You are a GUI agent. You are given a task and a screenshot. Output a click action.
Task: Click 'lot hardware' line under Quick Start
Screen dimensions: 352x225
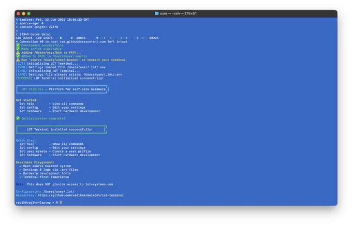coord(60,155)
